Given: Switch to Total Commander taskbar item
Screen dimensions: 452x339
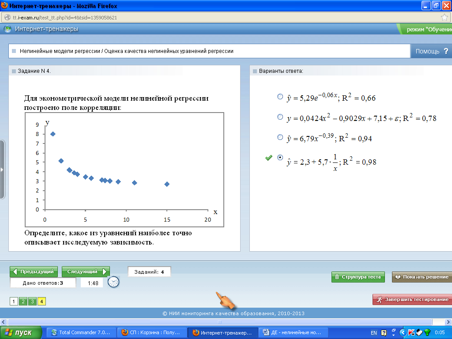Looking at the screenshot, I should [81, 333].
